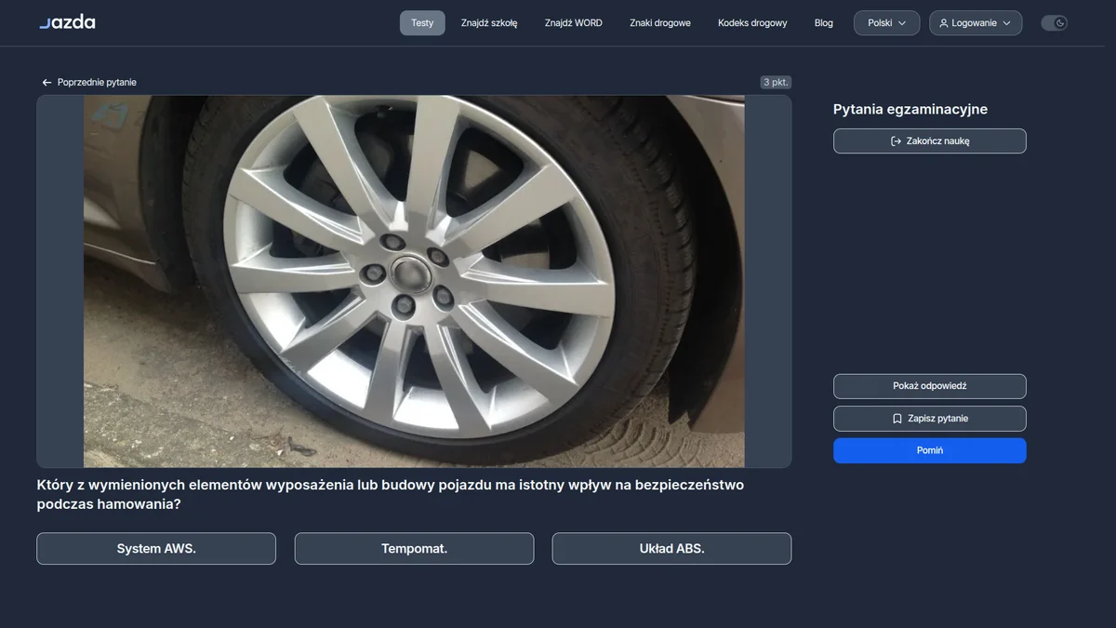Click the car wheel question image
This screenshot has height=628, width=1116.
tap(414, 281)
